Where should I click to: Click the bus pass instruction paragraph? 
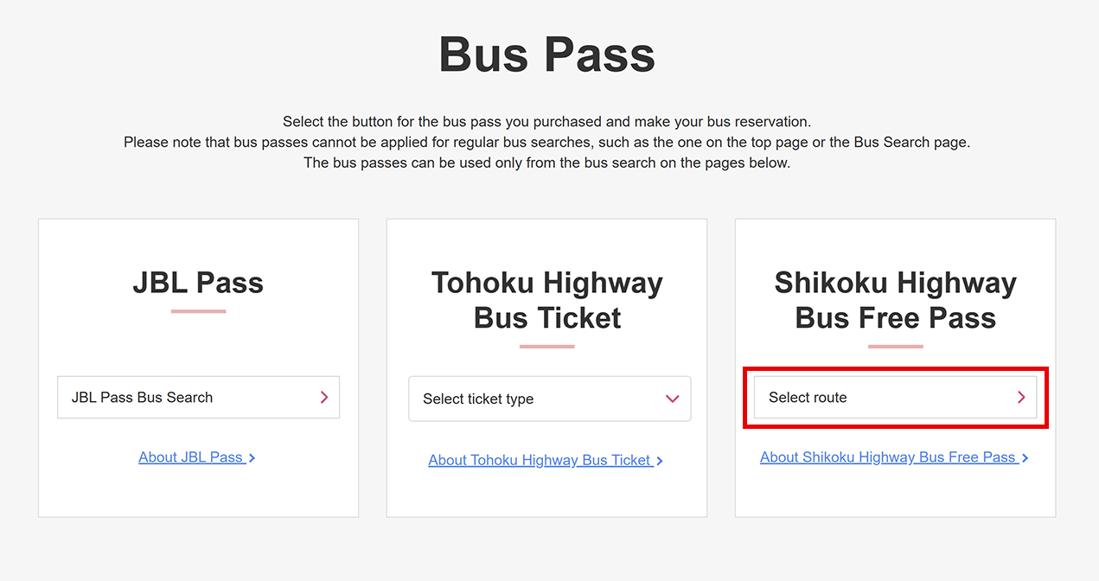pos(546,143)
